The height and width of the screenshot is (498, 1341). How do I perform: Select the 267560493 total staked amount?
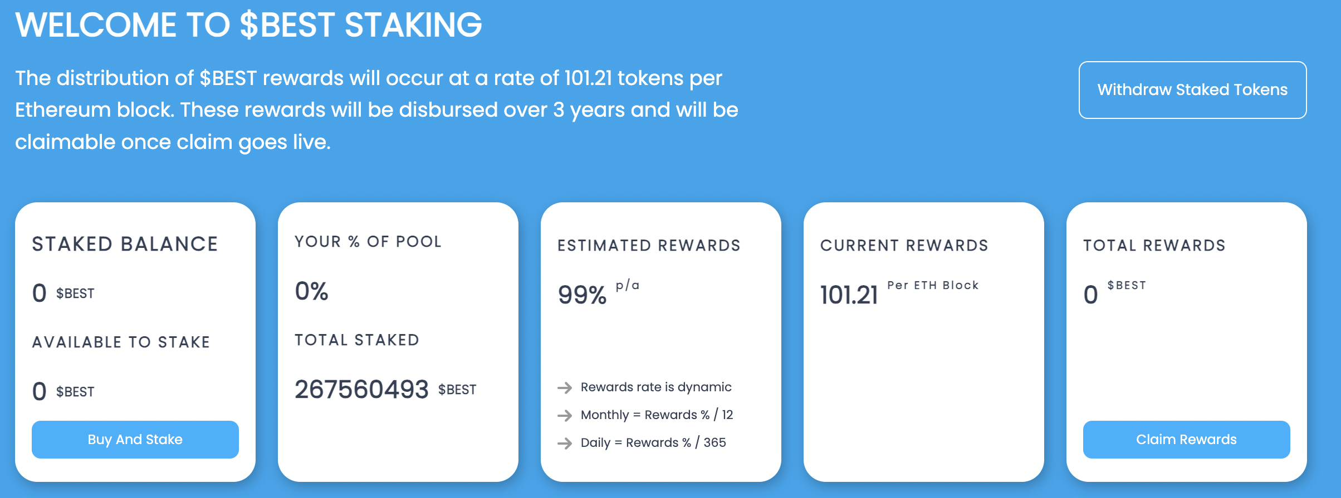[x=361, y=389]
